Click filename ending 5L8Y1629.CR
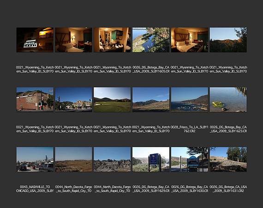The width and height of the screenshot is (263, 208). [x=151, y=189]
